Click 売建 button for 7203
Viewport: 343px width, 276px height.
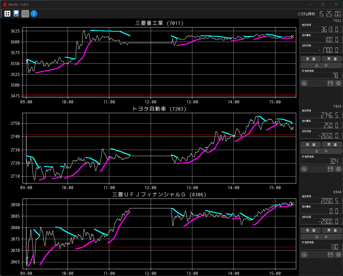click(x=311, y=144)
